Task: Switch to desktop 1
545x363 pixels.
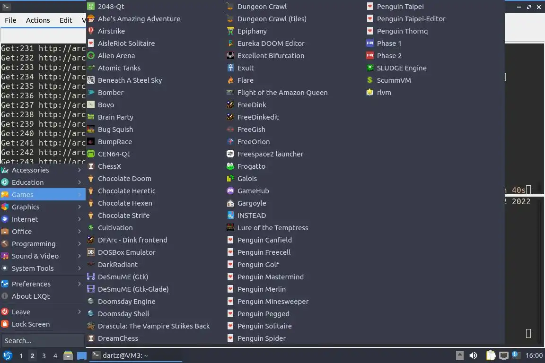Action: [x=21, y=356]
